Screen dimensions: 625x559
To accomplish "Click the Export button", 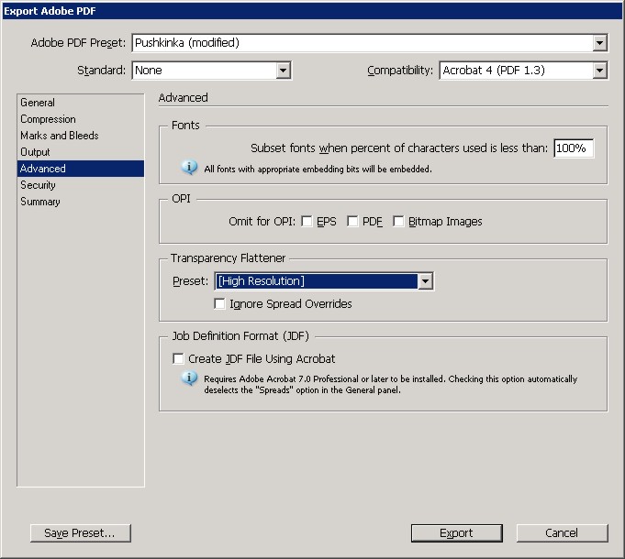I will (457, 533).
